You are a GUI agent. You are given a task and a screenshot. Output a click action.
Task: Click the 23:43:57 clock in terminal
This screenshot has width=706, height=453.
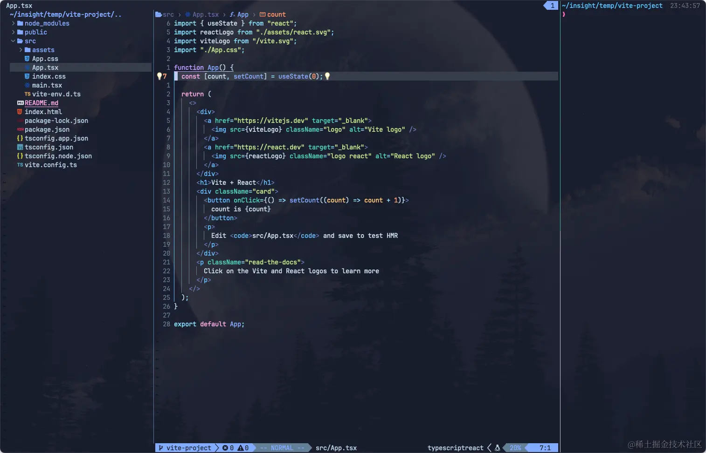click(685, 6)
